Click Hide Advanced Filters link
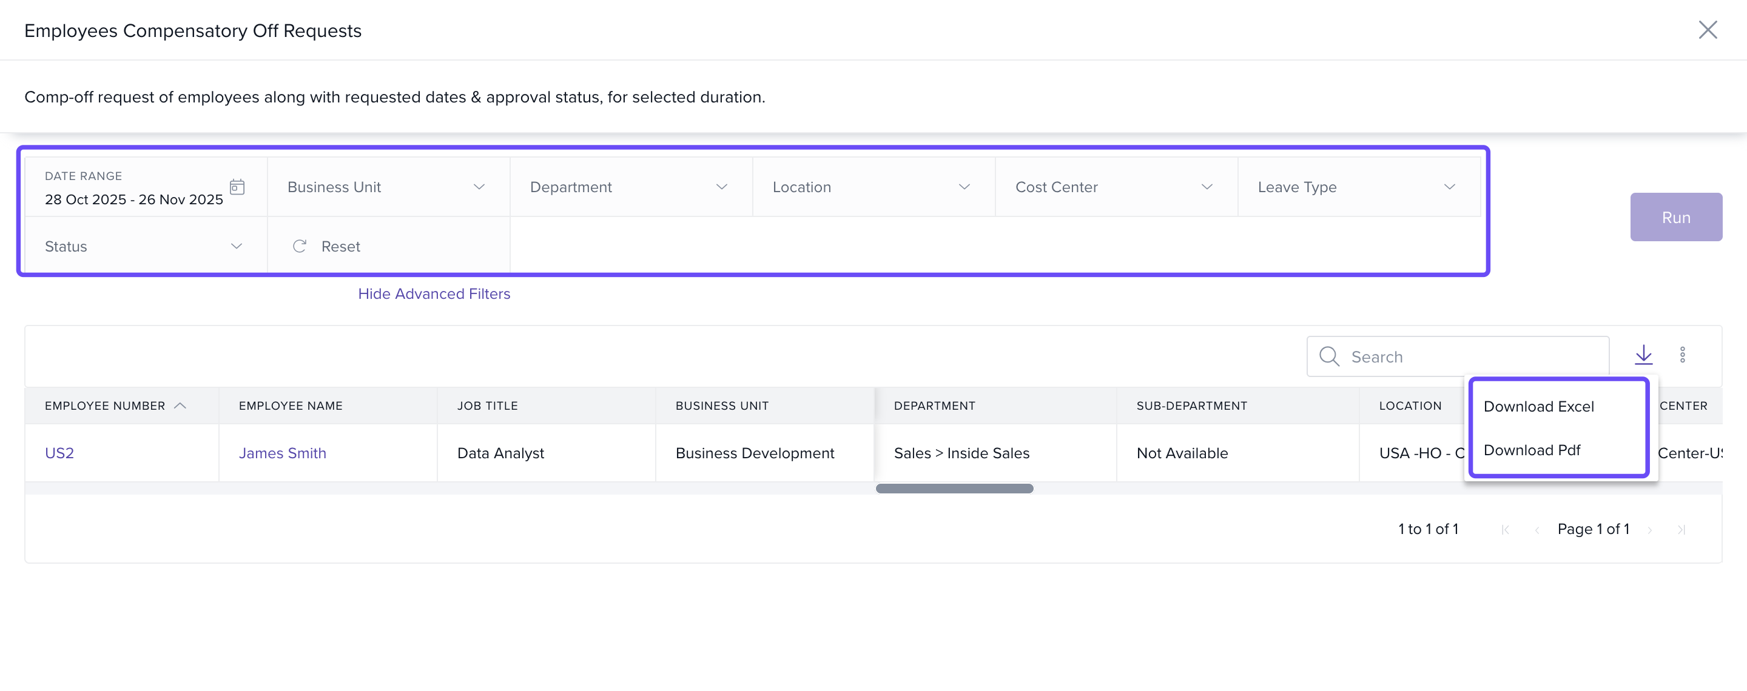1747x691 pixels. point(434,294)
